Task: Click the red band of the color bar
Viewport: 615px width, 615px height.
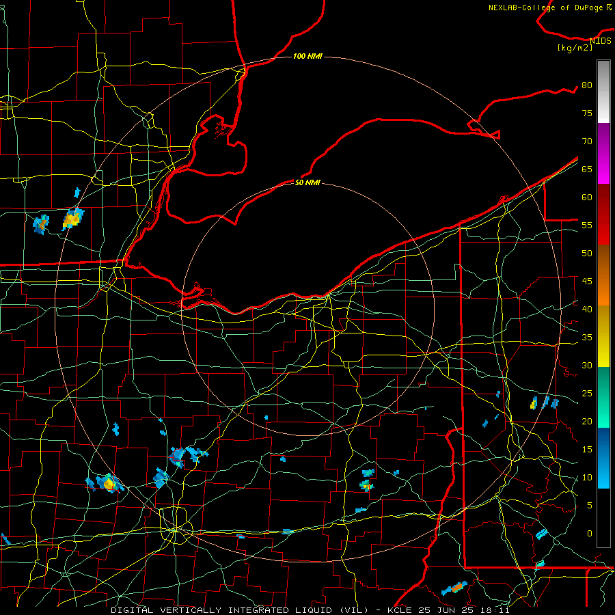Action: coord(603,214)
